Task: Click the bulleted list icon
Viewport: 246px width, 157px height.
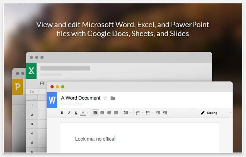Action: click(x=148, y=113)
